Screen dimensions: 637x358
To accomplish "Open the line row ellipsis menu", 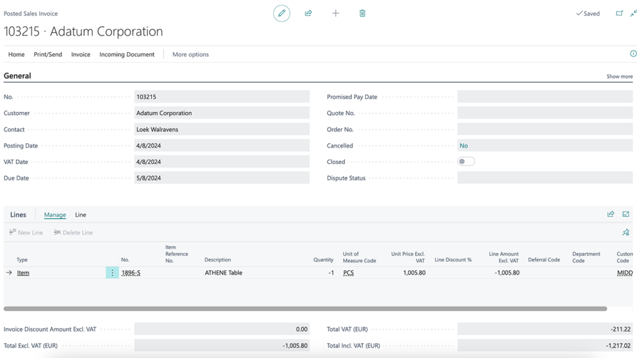I will tap(111, 273).
